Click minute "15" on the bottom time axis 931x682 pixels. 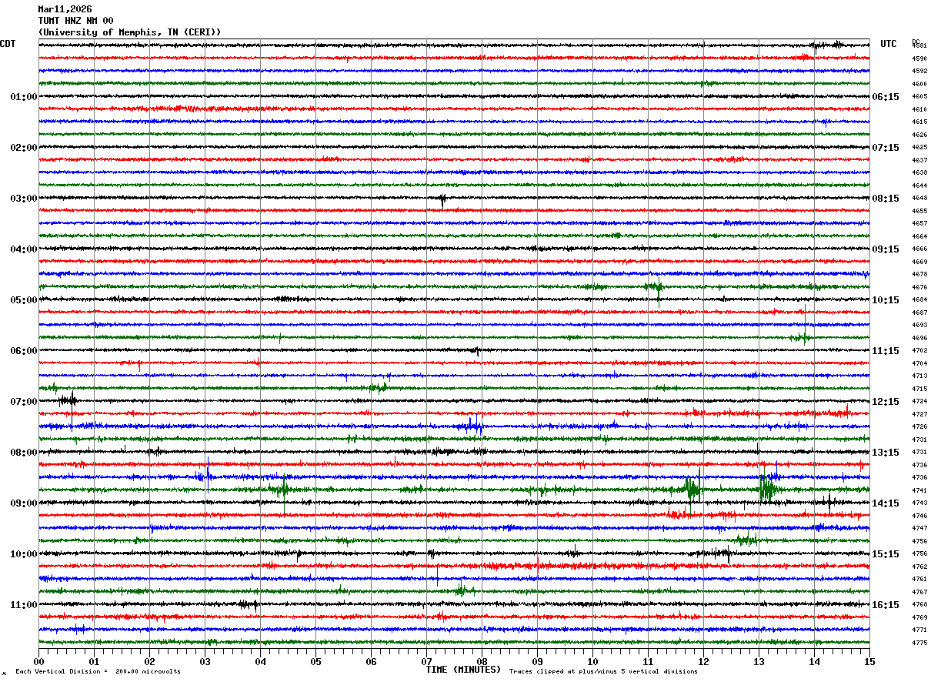click(869, 661)
